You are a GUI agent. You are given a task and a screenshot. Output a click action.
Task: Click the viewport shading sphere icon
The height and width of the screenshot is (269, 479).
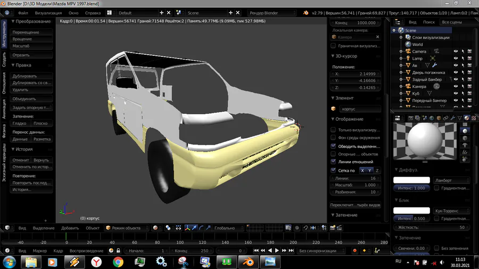tap(155, 228)
